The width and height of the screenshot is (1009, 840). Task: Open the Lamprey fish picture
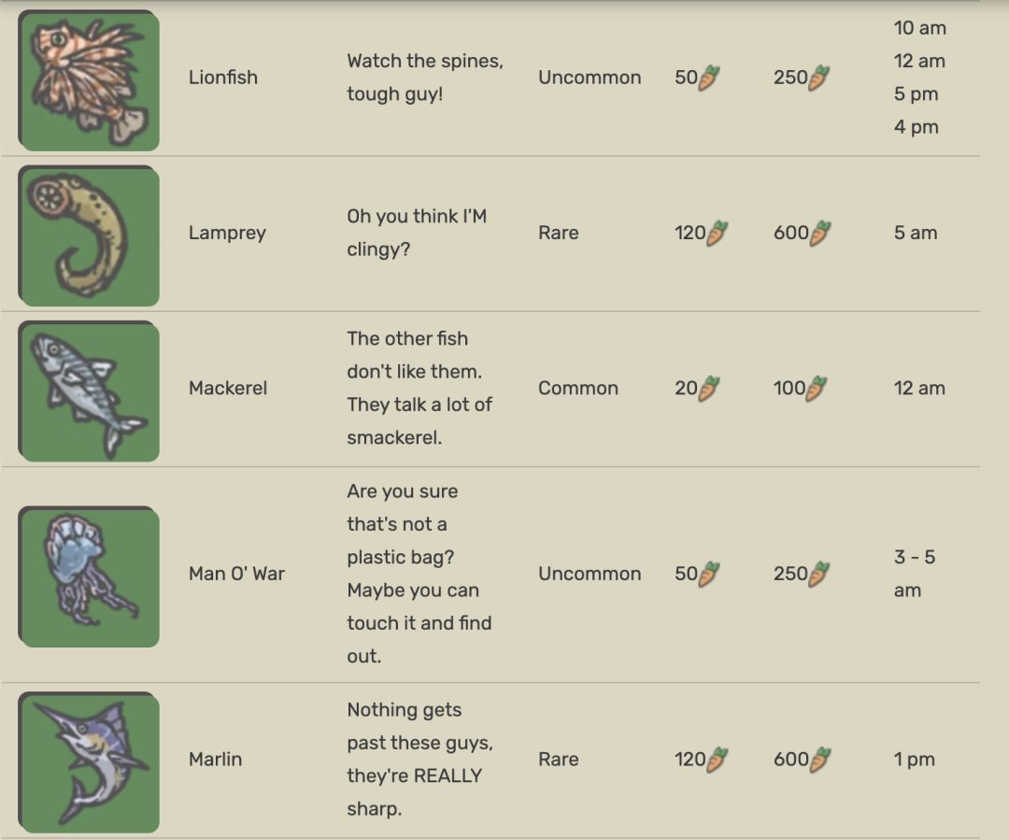coord(89,235)
